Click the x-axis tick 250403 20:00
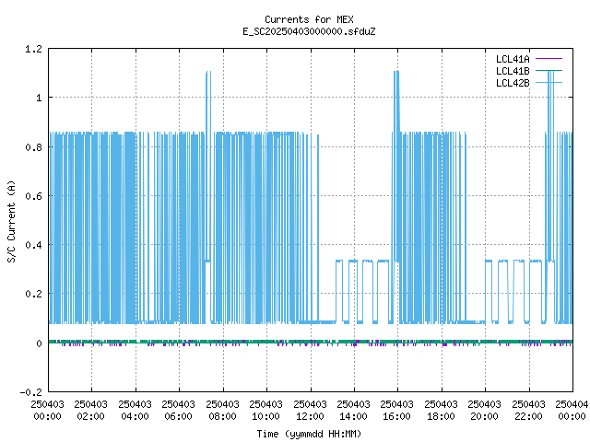590x442 pixels. (484, 411)
